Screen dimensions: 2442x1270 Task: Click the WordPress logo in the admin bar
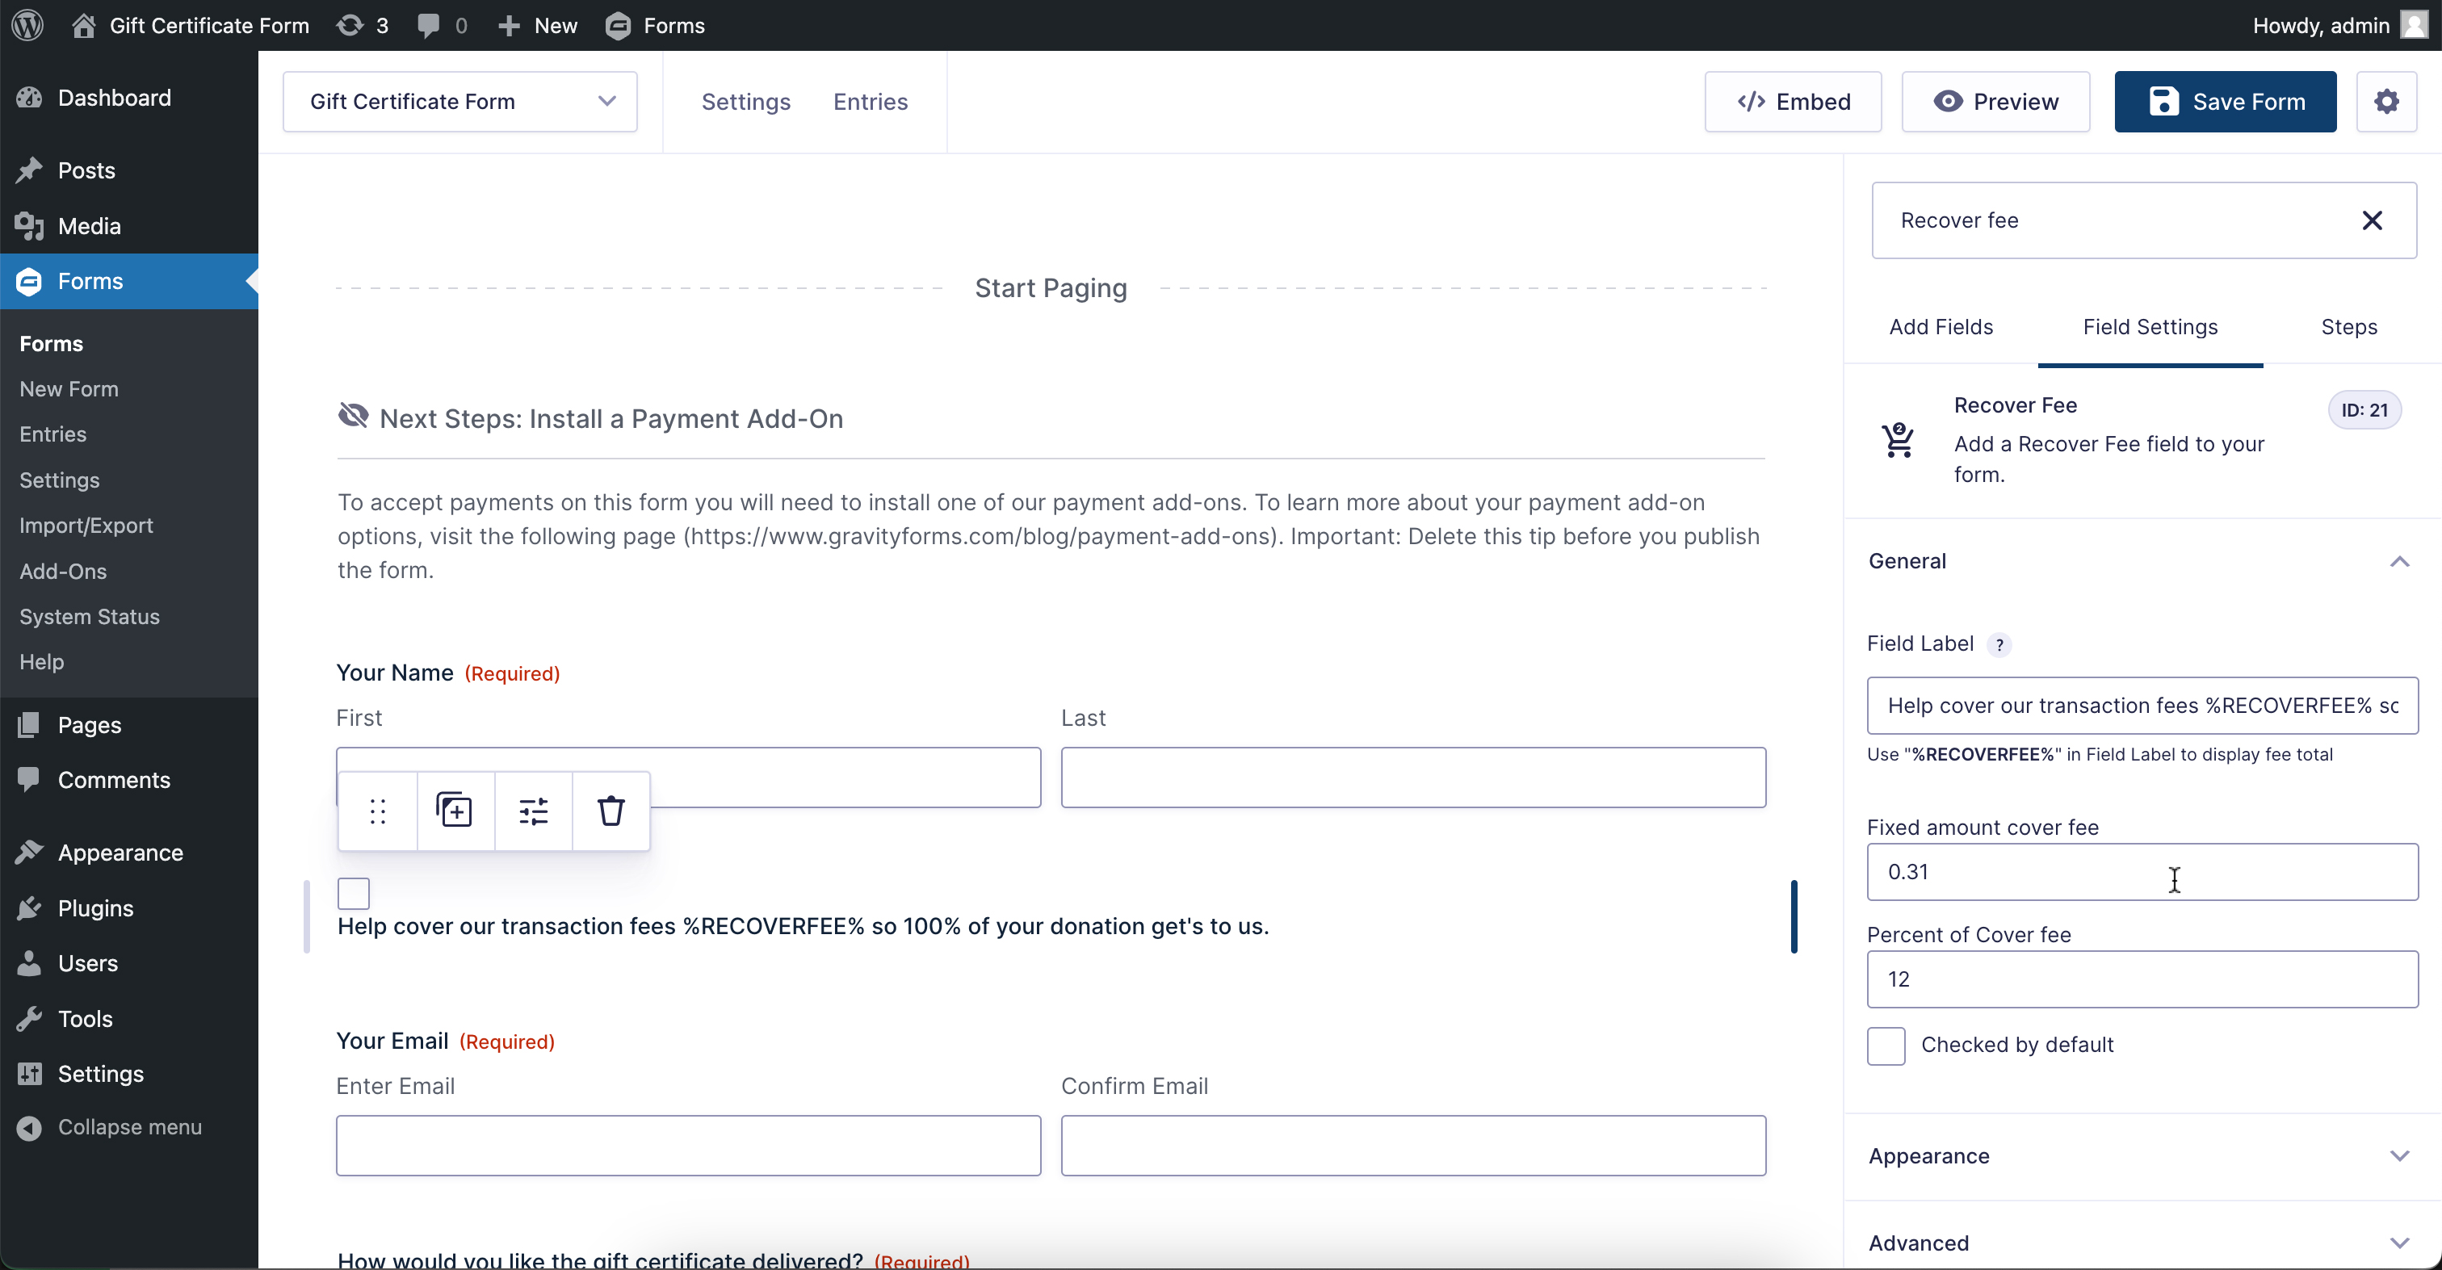[x=26, y=26]
